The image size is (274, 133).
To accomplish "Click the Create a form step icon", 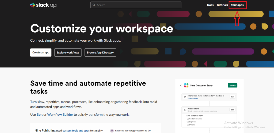I will coord(185,110).
